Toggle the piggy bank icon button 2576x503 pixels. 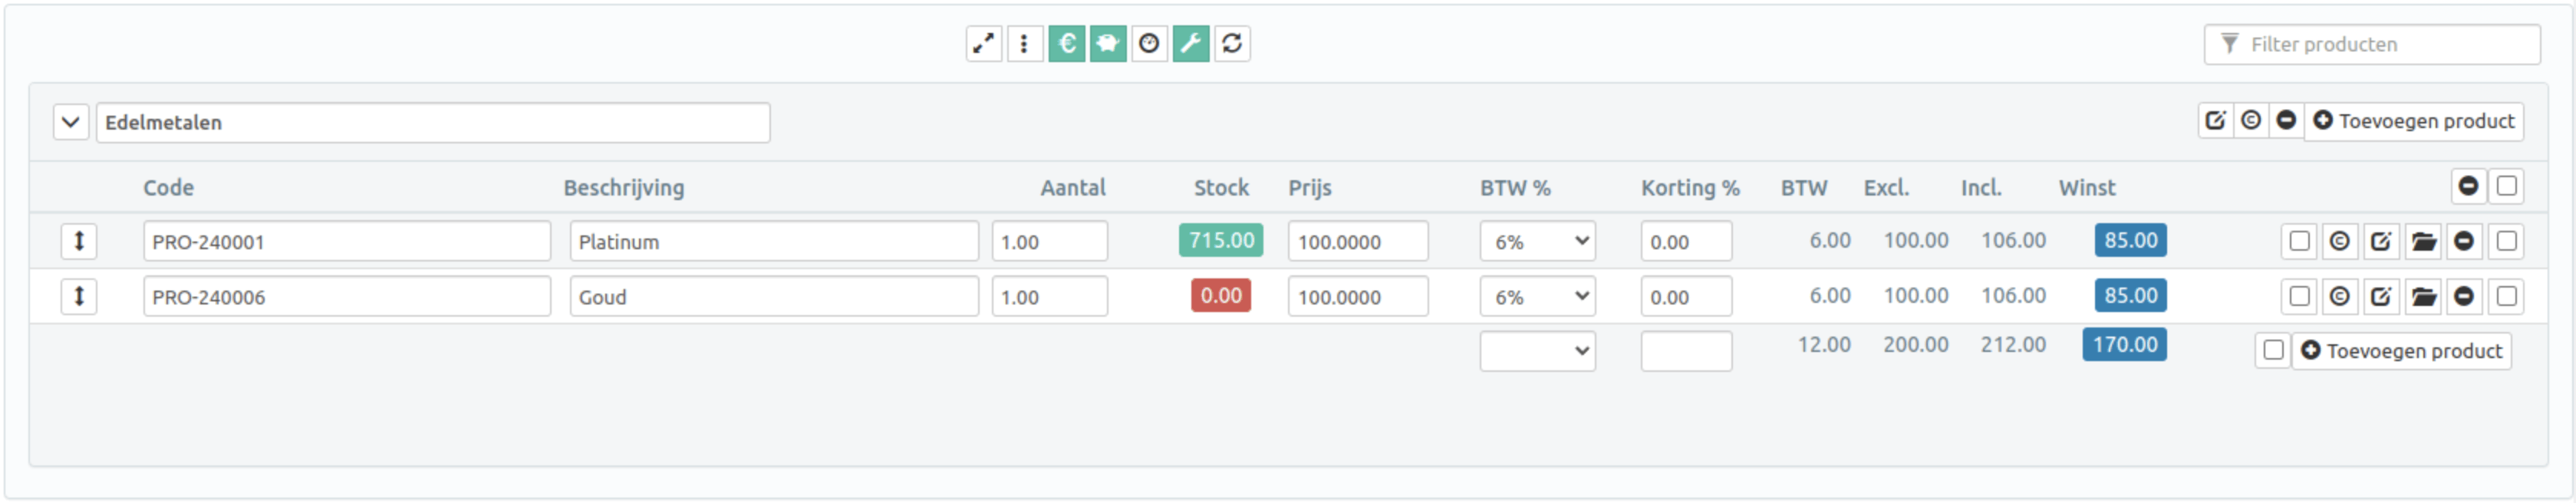(x=1107, y=44)
